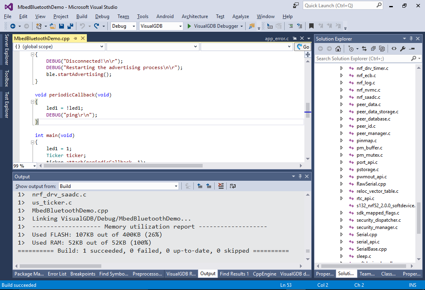Toggle word wrap in Output window

(x=232, y=186)
